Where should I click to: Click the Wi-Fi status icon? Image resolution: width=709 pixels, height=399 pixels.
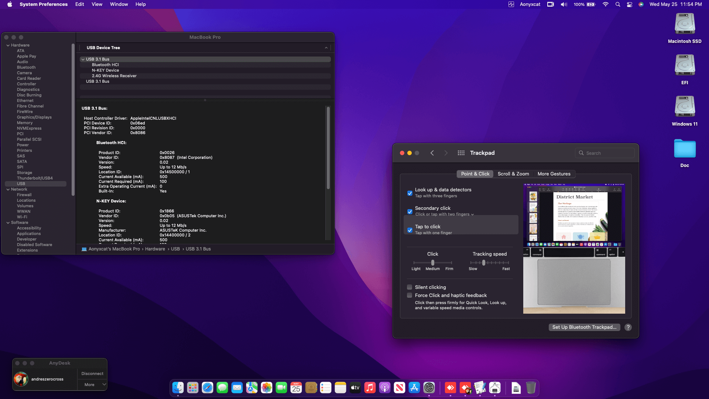pyautogui.click(x=606, y=4)
